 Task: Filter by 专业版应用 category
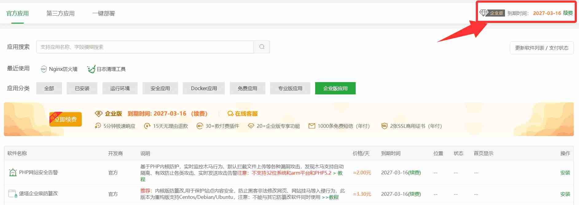[290, 88]
